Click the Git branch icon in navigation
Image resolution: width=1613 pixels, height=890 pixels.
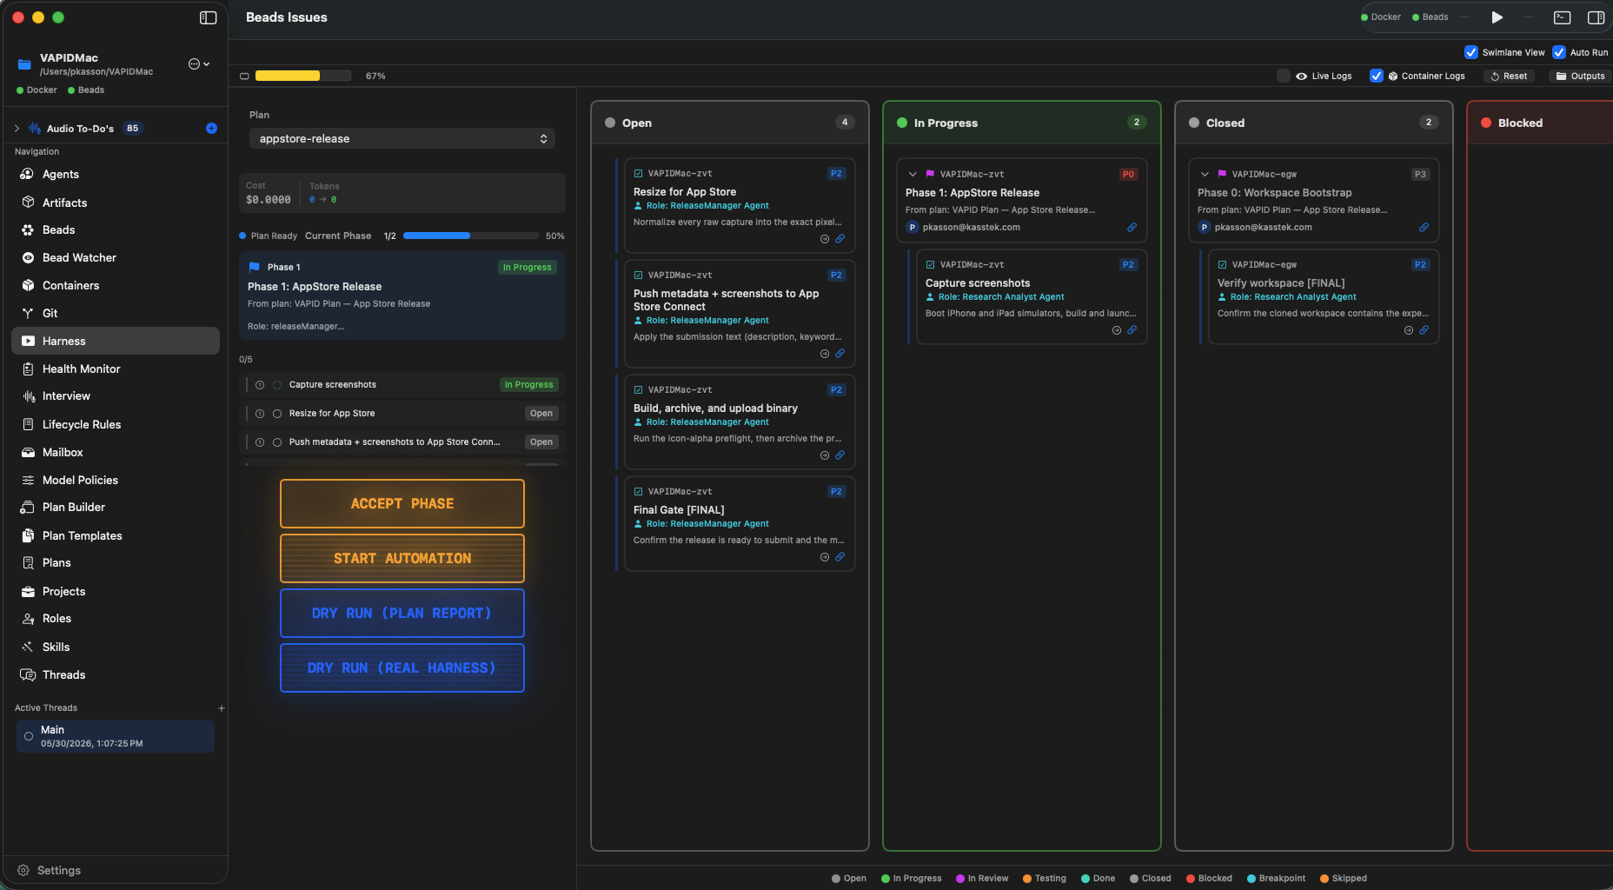tap(28, 313)
